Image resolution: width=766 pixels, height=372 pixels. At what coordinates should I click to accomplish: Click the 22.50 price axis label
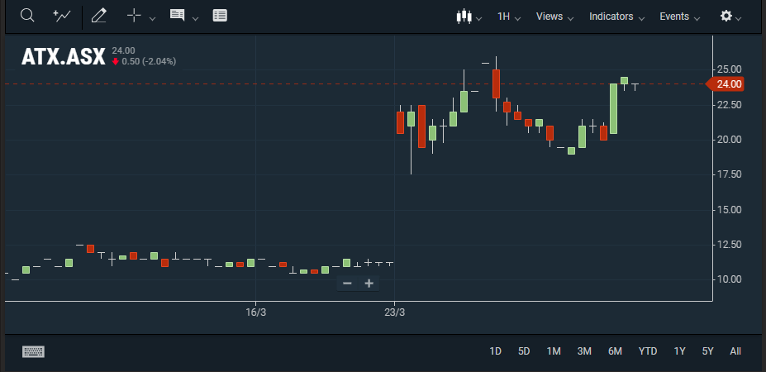[x=729, y=105]
